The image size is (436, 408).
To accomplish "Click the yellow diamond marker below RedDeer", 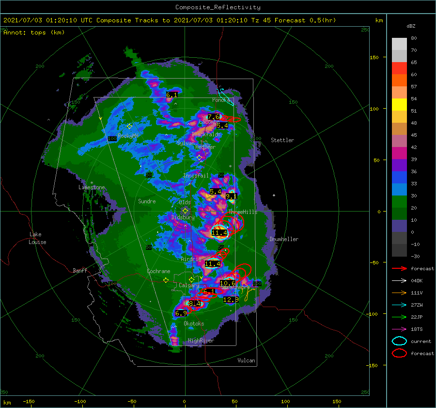I will (x=199, y=158).
